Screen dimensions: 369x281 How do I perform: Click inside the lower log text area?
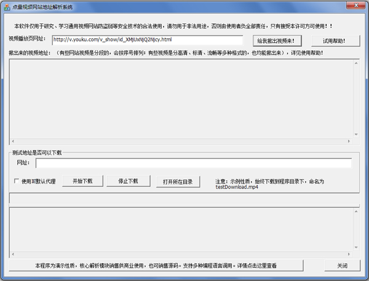(181, 229)
